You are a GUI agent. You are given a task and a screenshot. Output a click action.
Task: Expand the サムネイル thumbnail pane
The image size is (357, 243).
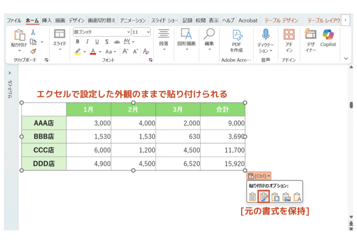pos(10,73)
